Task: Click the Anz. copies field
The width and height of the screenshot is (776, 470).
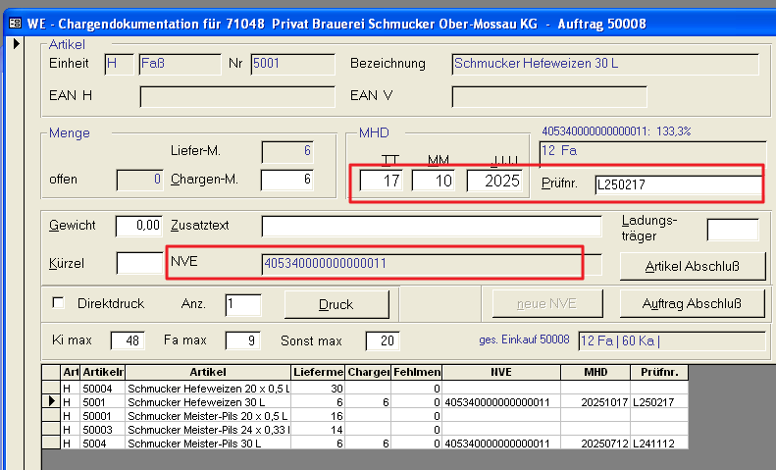Action: click(242, 304)
